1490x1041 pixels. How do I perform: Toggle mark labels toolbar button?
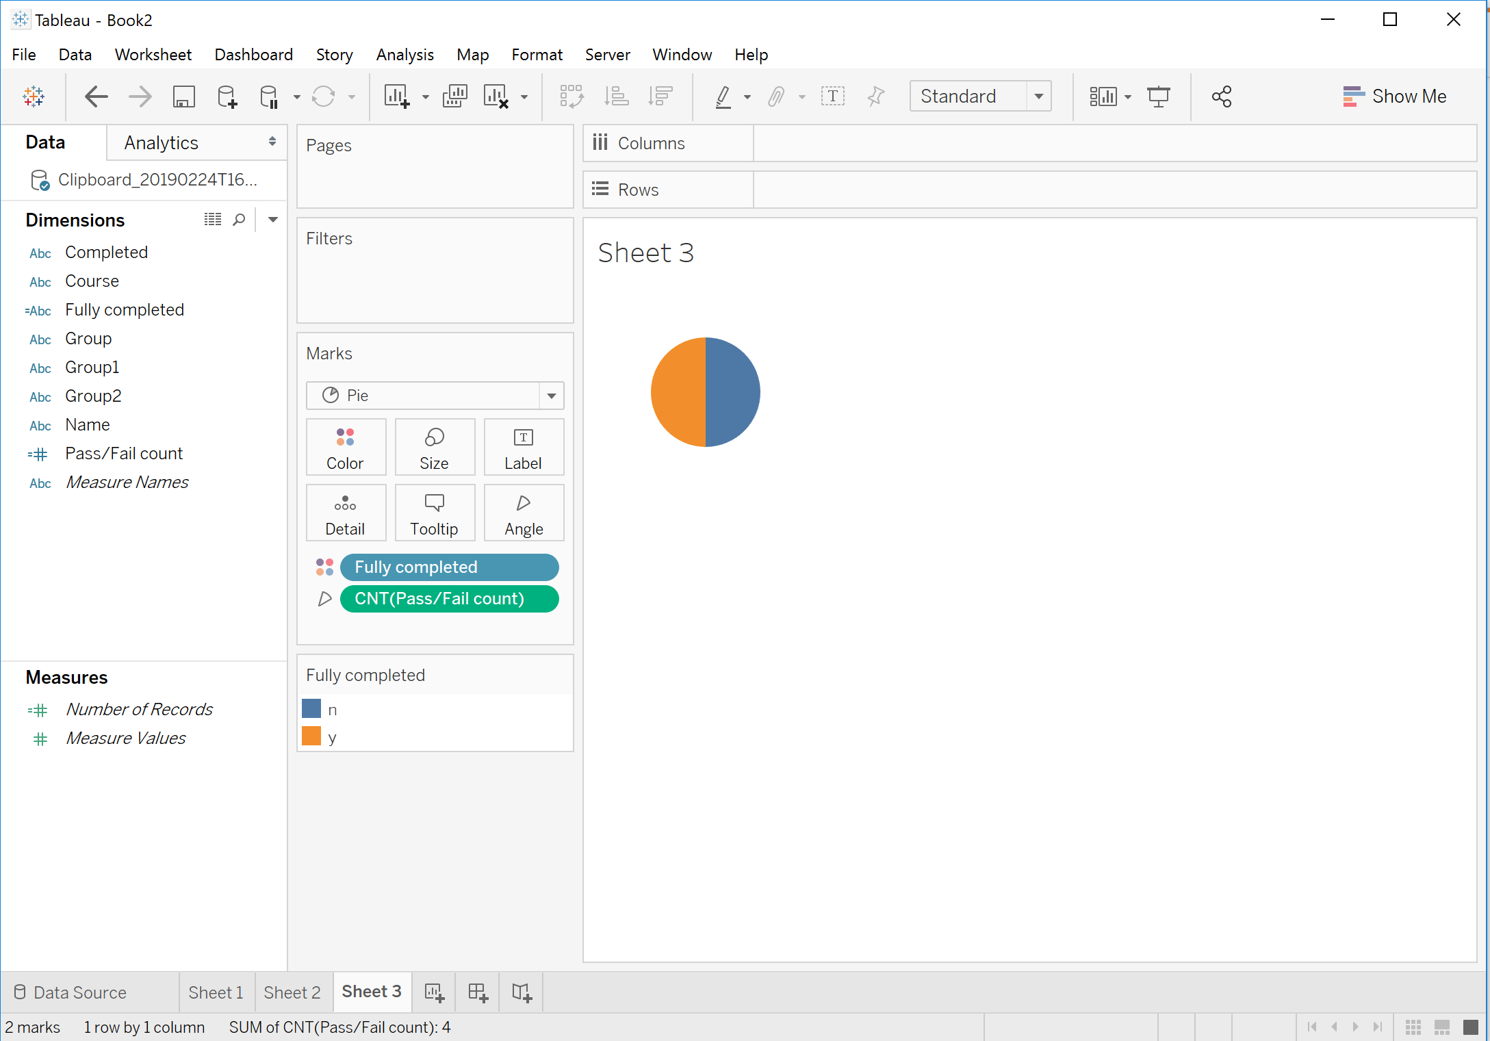832,97
